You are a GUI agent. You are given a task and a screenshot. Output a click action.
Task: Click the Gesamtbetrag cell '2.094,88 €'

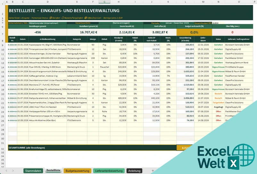coord(185,98)
